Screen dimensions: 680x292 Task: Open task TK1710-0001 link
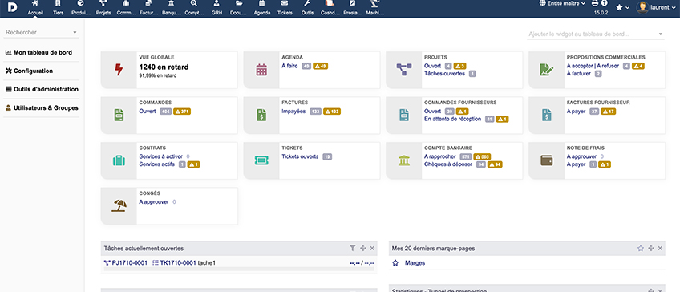174,263
